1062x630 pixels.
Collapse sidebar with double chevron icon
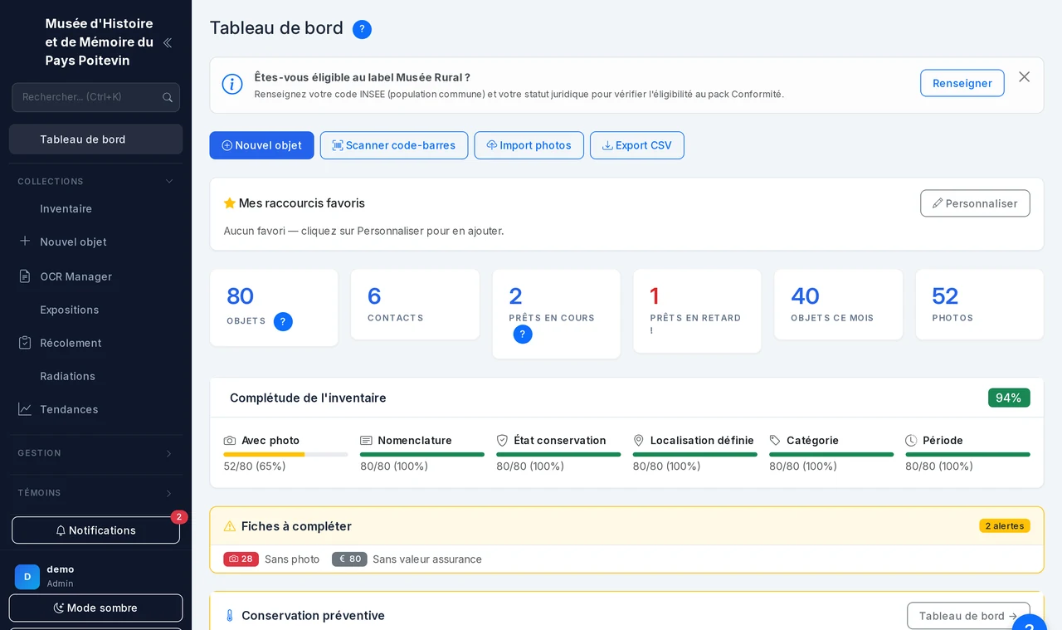[x=167, y=42]
